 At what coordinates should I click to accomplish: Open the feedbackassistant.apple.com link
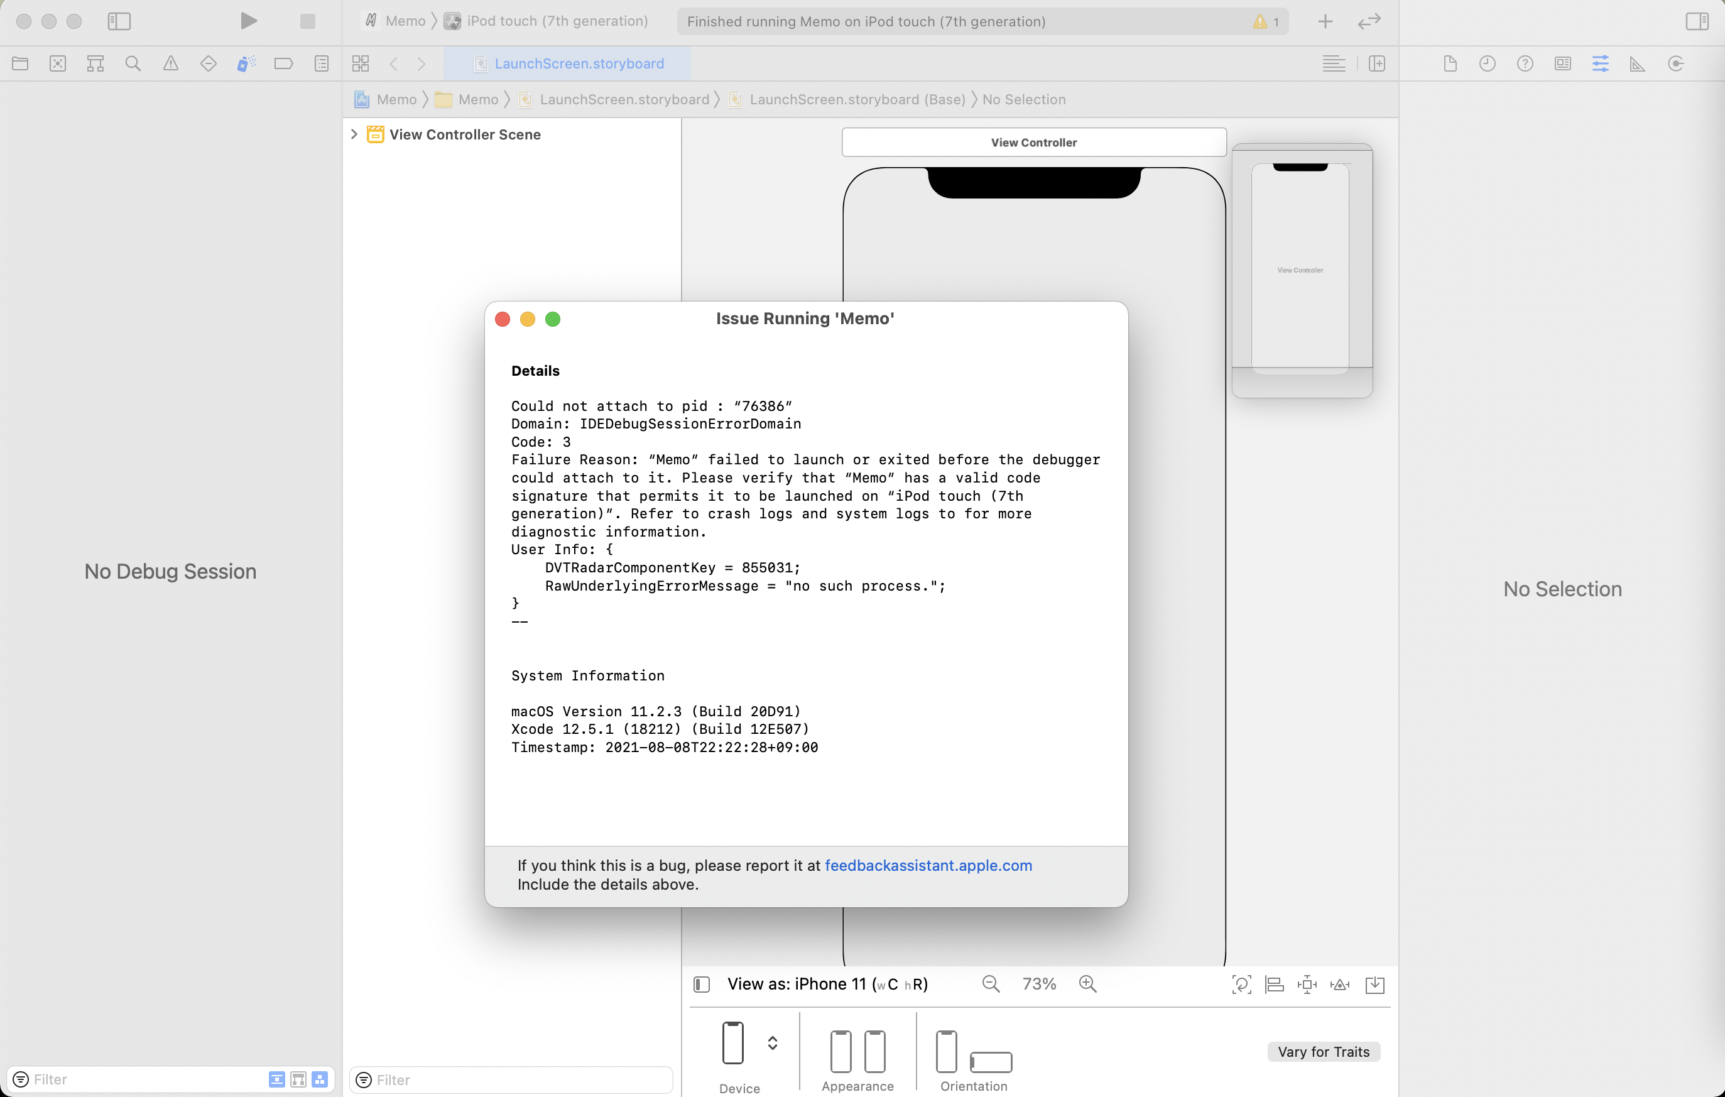[928, 866]
